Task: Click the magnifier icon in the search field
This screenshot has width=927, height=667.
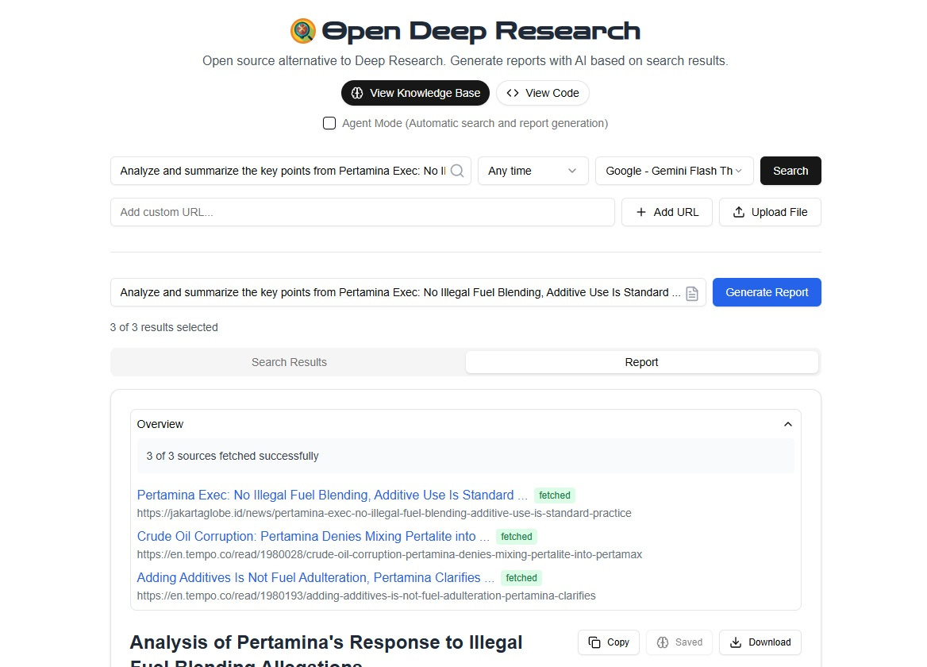Action: pos(457,171)
